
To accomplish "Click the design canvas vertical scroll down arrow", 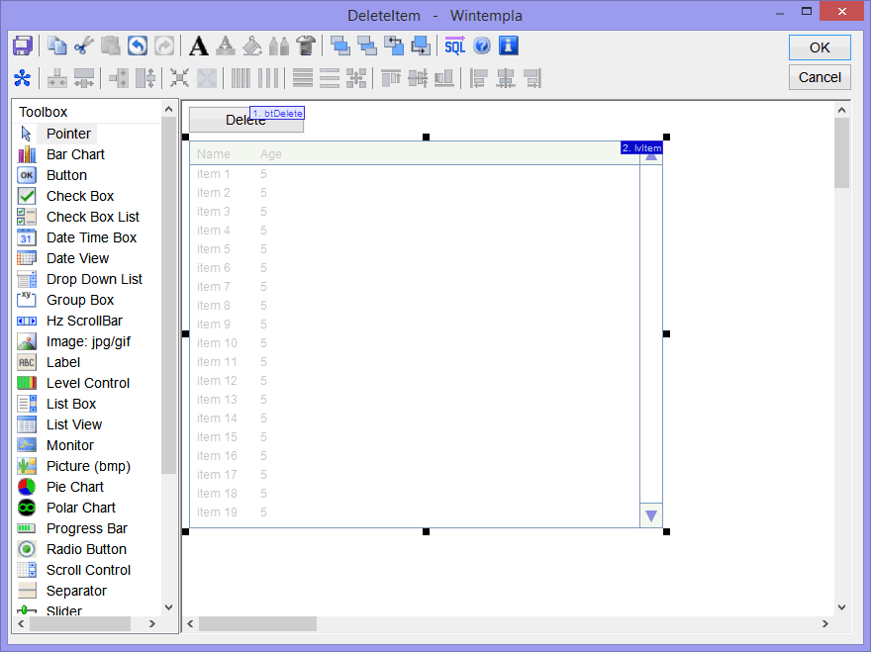I will tap(841, 607).
